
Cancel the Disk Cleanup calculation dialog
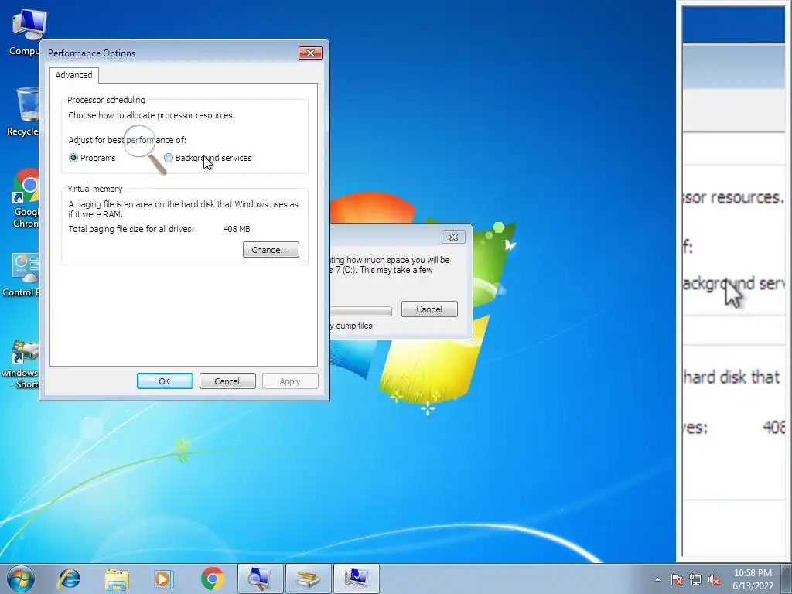click(x=429, y=309)
